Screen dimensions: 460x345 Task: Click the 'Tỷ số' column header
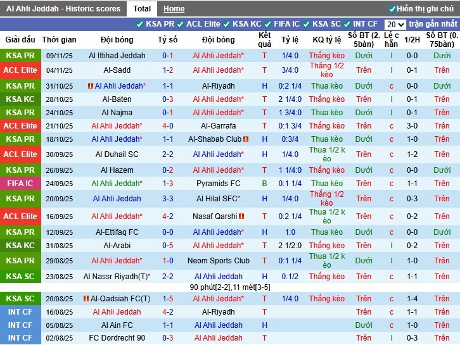pyautogui.click(x=167, y=39)
